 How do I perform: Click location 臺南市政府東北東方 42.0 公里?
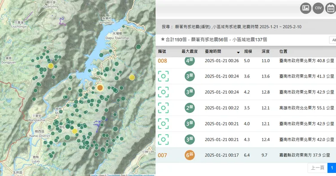coord(306,140)
